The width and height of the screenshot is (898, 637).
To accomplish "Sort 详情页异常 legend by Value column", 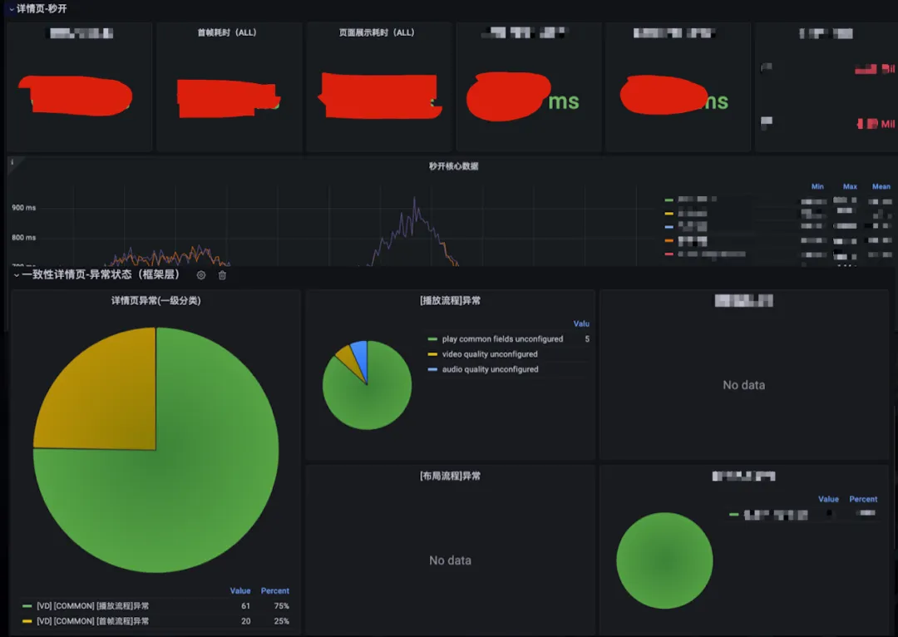I will 240,590.
